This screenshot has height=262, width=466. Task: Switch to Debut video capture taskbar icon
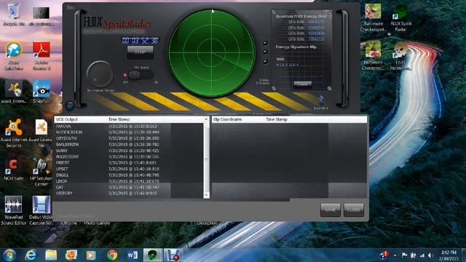click(173, 255)
